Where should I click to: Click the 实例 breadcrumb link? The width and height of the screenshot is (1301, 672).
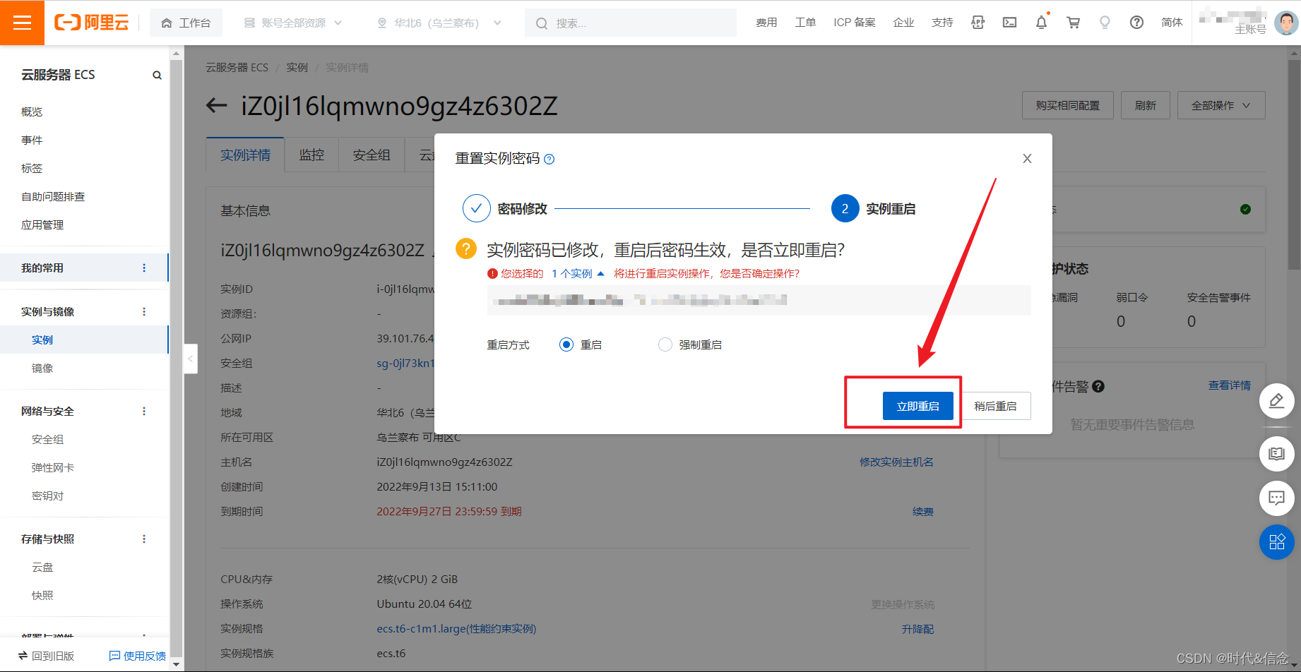point(297,68)
